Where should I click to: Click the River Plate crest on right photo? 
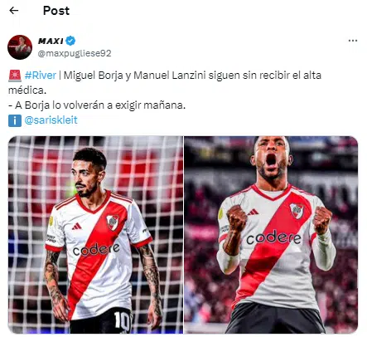(297, 211)
